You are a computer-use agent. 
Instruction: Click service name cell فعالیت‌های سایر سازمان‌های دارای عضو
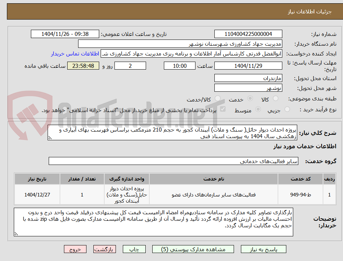[214, 195]
